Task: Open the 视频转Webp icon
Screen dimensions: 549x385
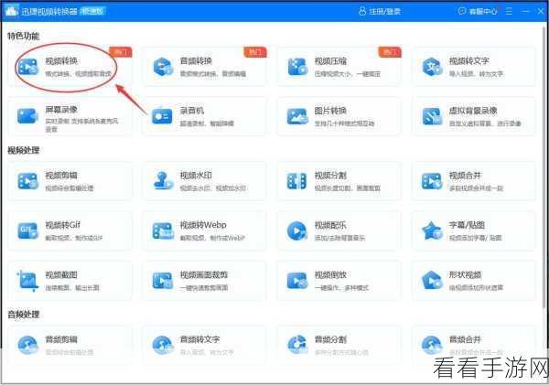Action: [x=163, y=231]
